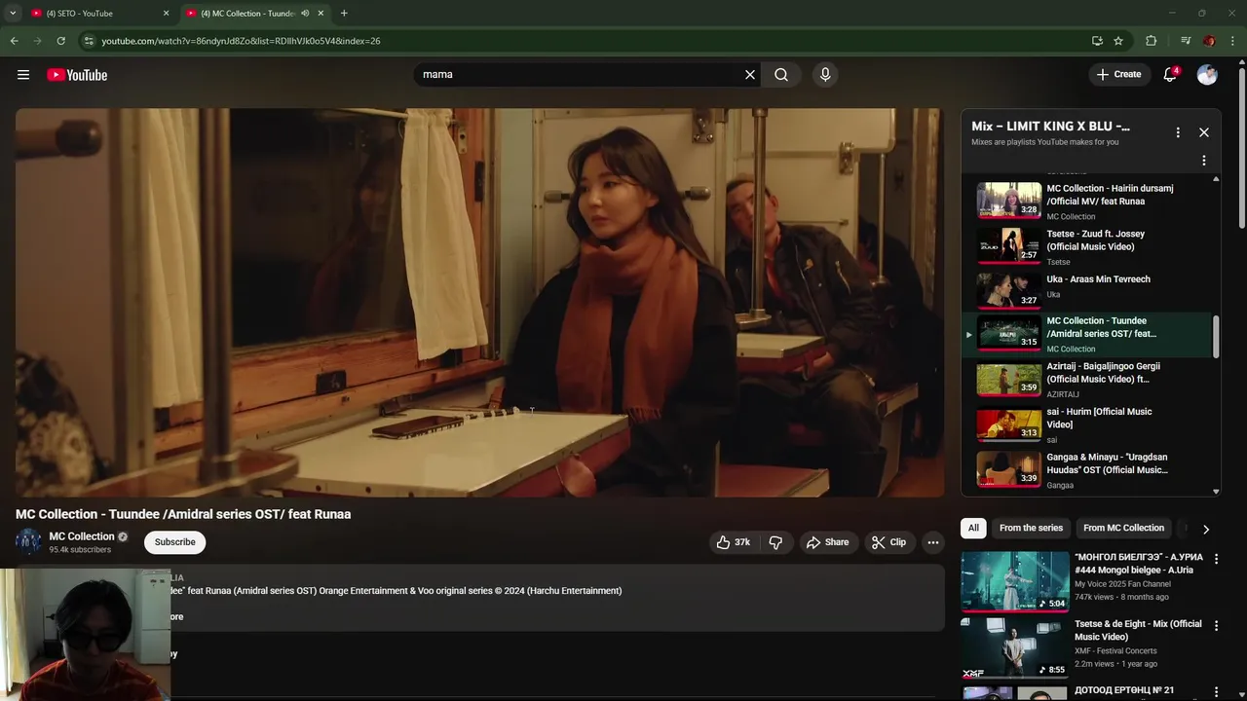The width and height of the screenshot is (1247, 701).
Task: Clear the search box text 'mama'
Action: 750,75
